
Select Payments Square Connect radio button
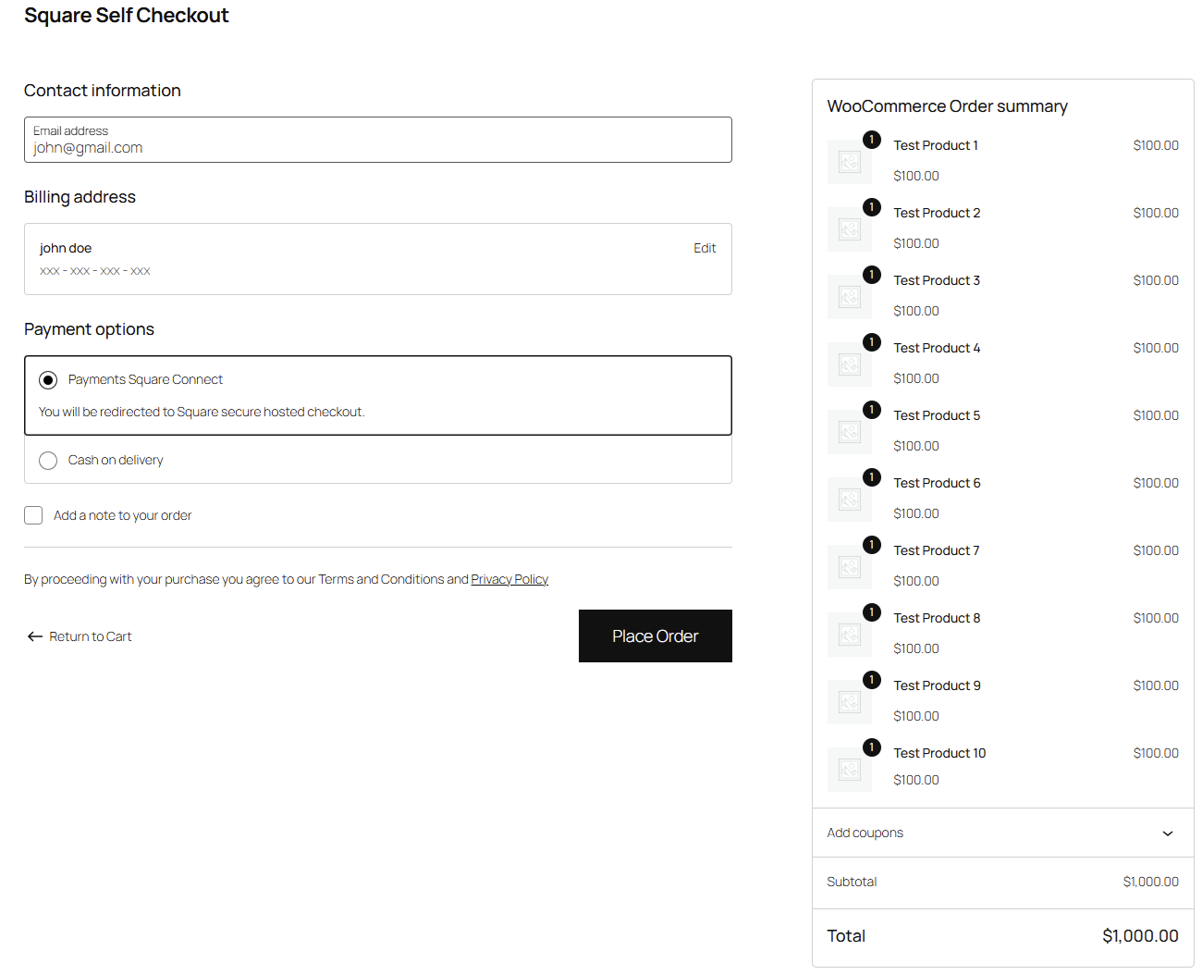pos(48,380)
